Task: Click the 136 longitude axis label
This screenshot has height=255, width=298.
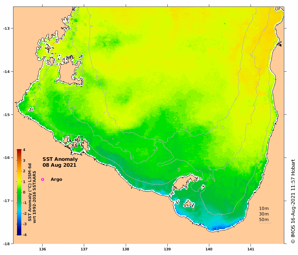Action: (x=42, y=249)
